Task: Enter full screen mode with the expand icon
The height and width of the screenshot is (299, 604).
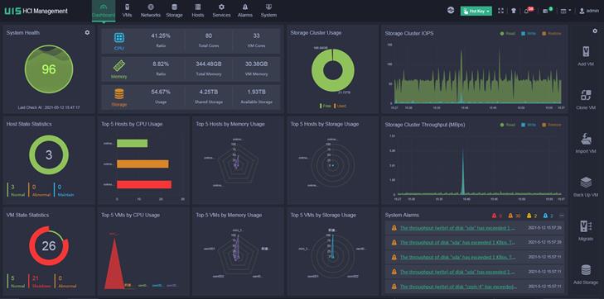Action: point(500,11)
